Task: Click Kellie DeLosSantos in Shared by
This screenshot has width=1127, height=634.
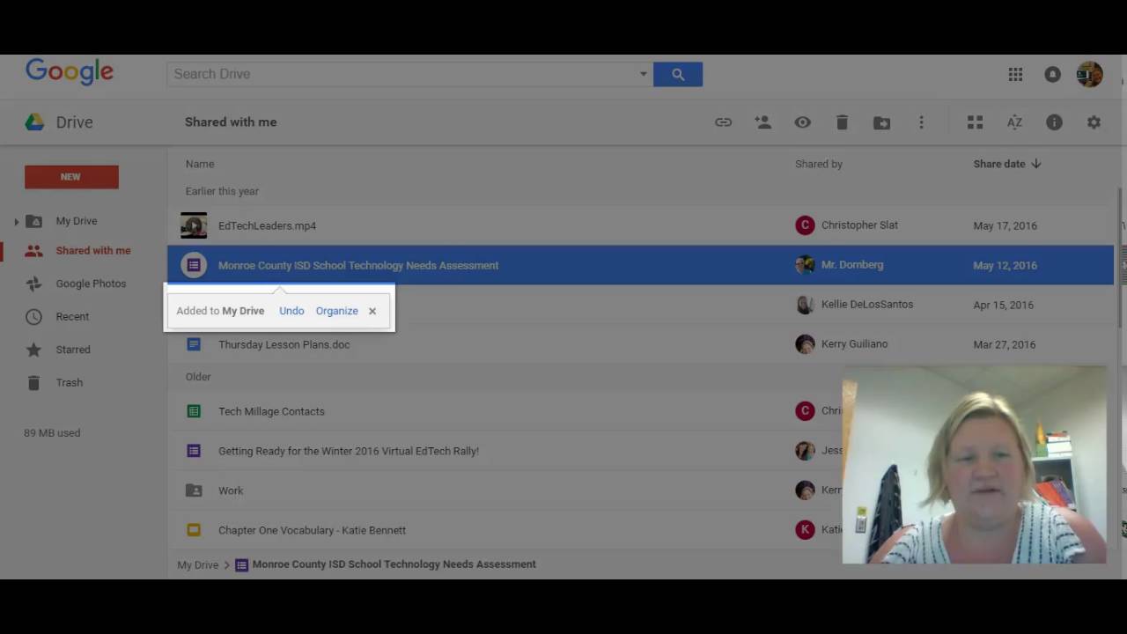Action: (867, 305)
